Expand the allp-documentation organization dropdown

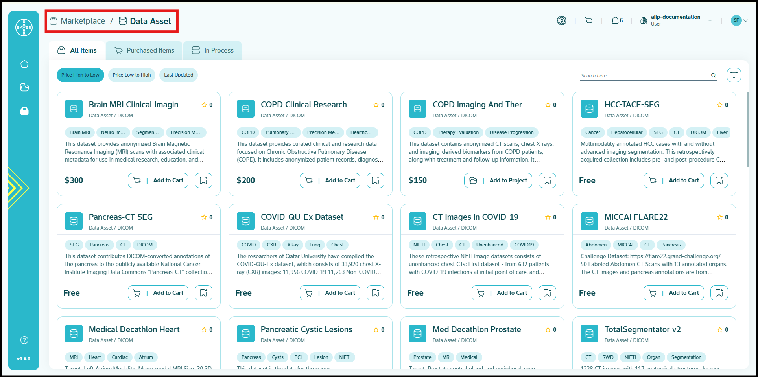(710, 20)
